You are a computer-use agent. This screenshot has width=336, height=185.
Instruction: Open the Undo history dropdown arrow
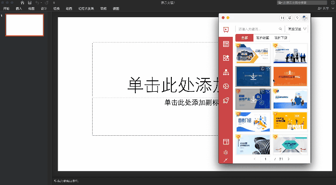[41, 3]
